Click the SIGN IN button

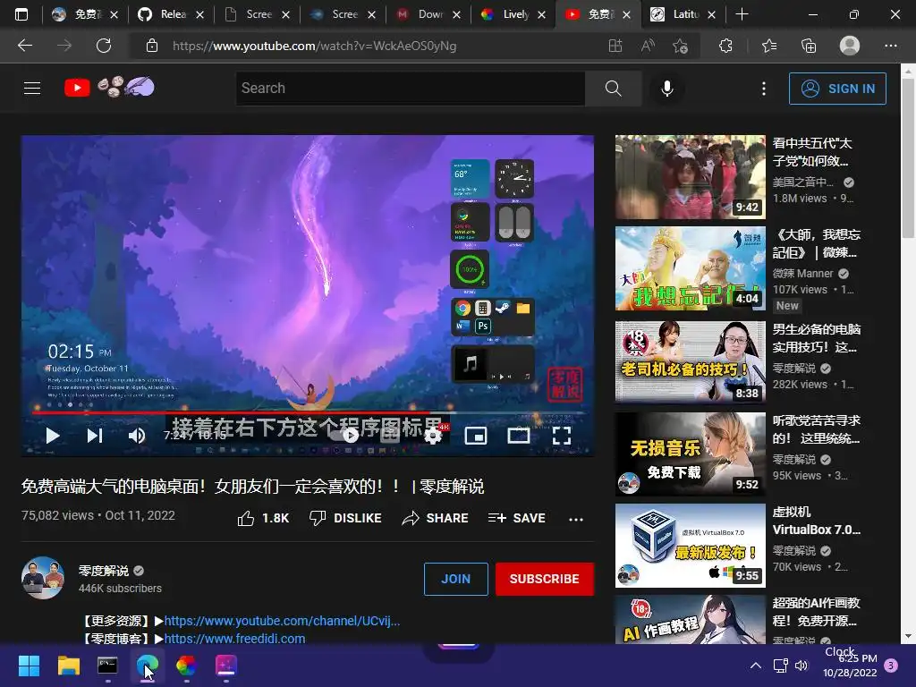pos(837,89)
